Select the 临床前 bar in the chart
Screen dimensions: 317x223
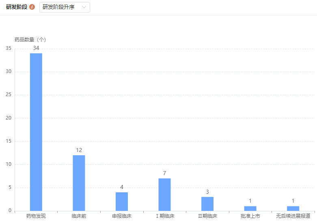point(79,183)
